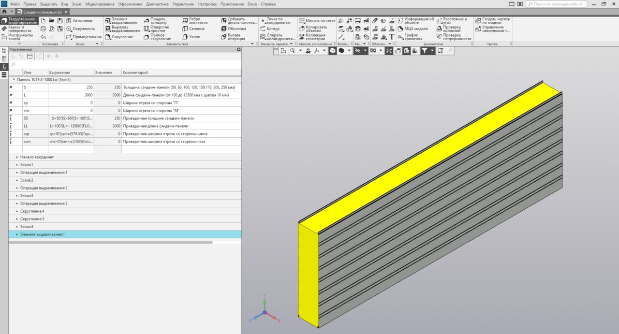Click Придать толщину tool
The width and height of the screenshot is (619, 334).
[x=155, y=21]
